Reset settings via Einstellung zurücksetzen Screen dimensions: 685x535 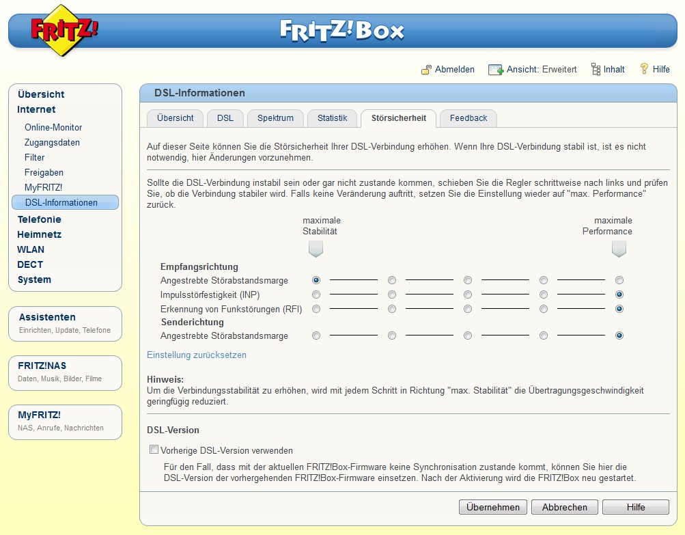197,355
